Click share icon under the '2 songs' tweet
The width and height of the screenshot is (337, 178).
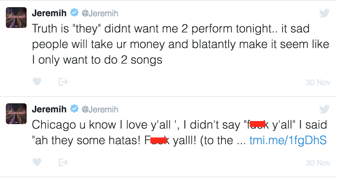[x=63, y=82]
